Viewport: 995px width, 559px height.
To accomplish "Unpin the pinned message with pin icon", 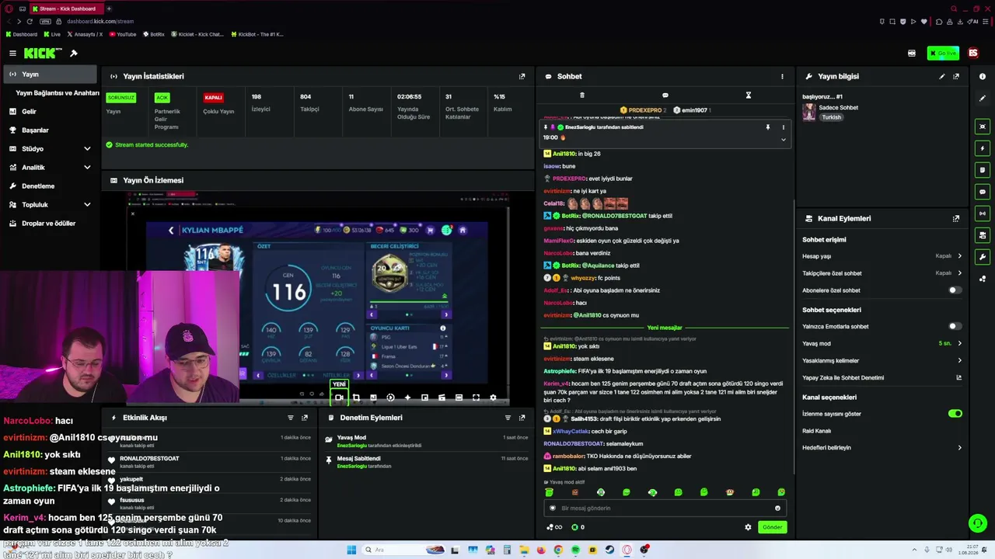I will [x=767, y=127].
